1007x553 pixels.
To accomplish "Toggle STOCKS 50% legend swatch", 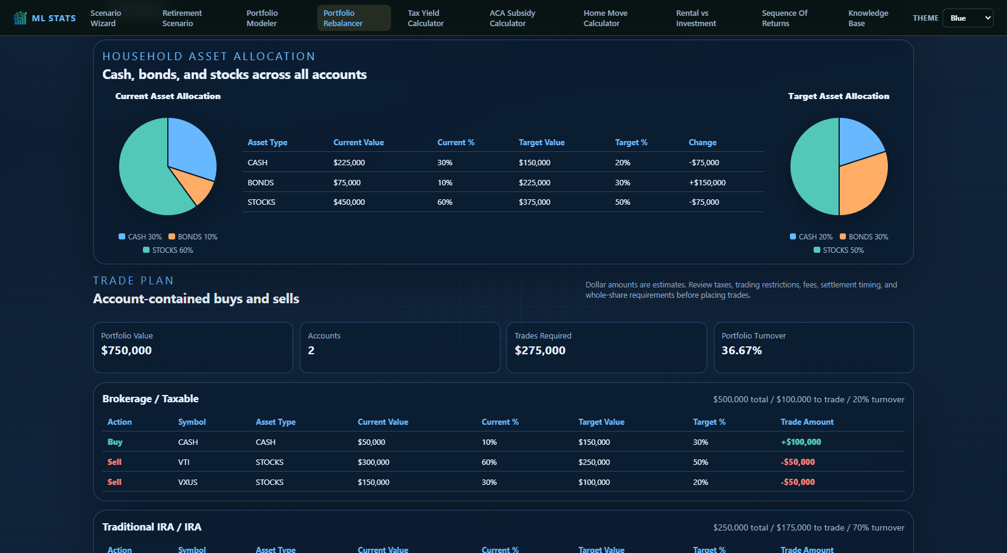I will click(817, 250).
